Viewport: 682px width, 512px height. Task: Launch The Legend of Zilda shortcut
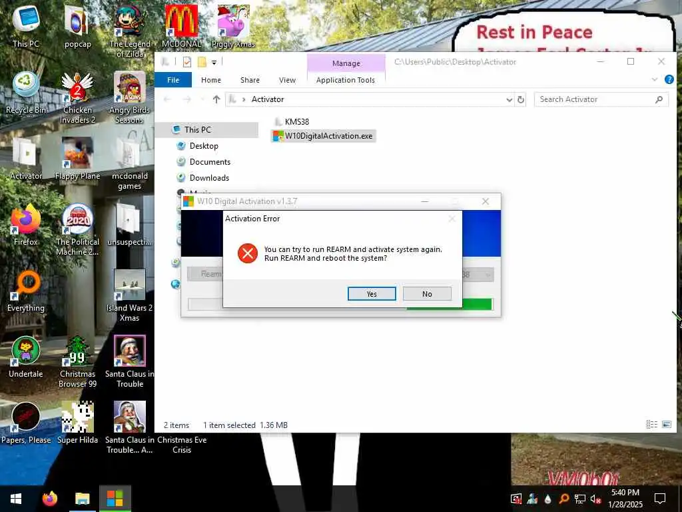(130, 31)
